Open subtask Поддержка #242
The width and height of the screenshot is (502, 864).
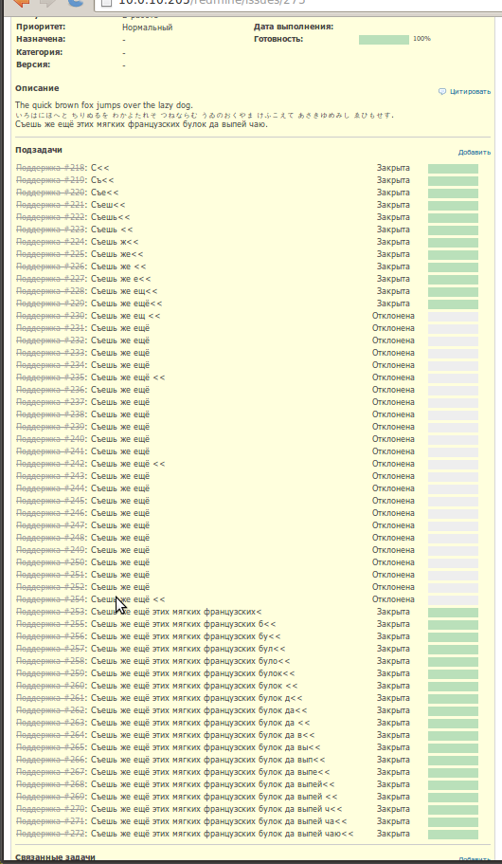pyautogui.click(x=50, y=464)
